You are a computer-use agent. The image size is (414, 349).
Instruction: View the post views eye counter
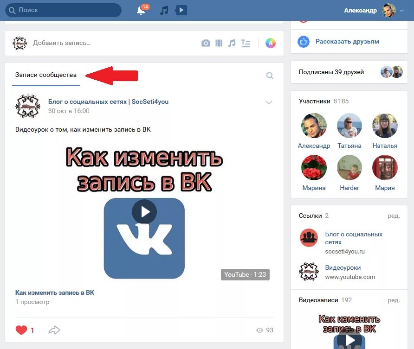pyautogui.click(x=265, y=330)
